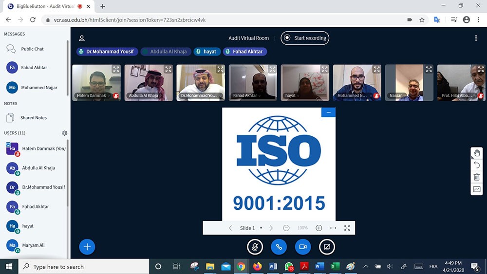Open Excel from the taskbar
The height and width of the screenshot is (274, 487).
(335, 266)
